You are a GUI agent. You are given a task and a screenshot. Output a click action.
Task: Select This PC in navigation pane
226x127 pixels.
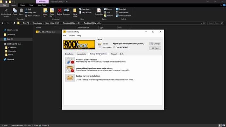point(10,39)
